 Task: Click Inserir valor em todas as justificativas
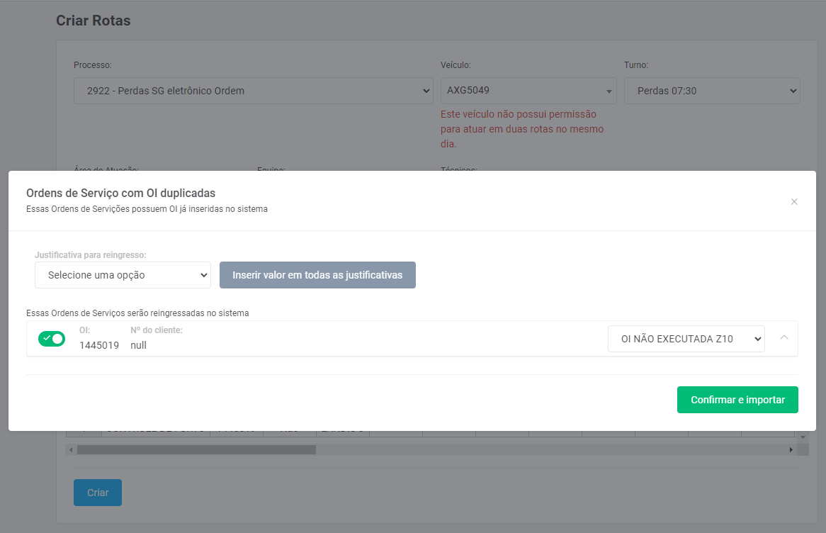pyautogui.click(x=317, y=275)
